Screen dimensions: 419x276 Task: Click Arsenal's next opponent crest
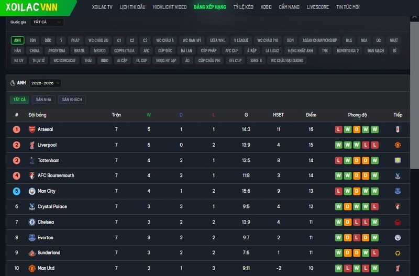point(398,129)
